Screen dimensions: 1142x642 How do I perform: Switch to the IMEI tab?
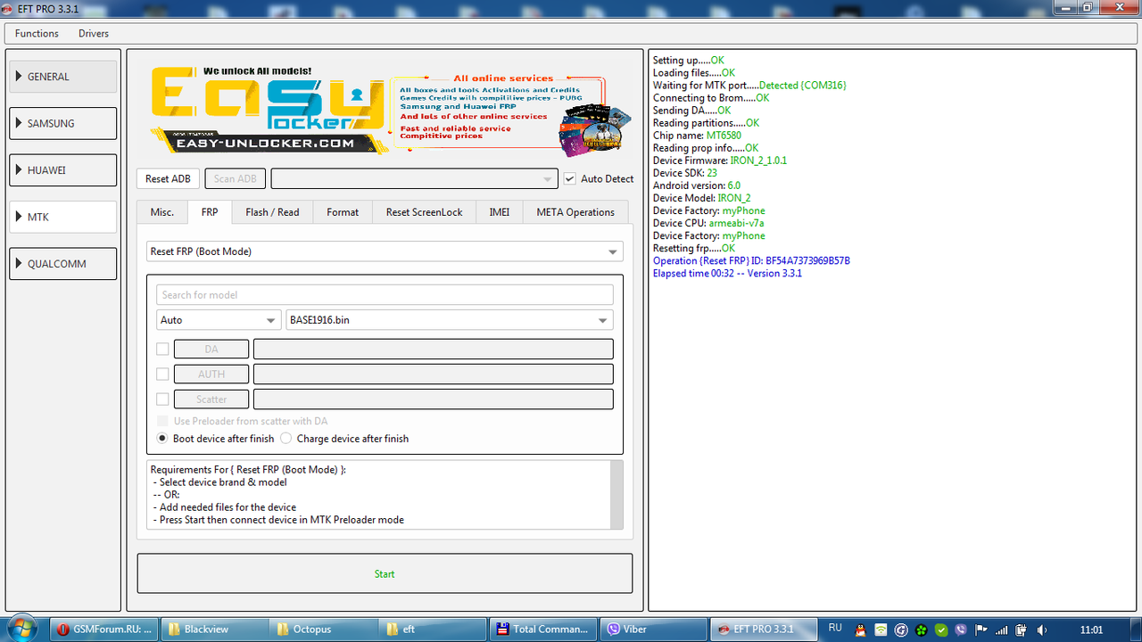[x=500, y=212]
